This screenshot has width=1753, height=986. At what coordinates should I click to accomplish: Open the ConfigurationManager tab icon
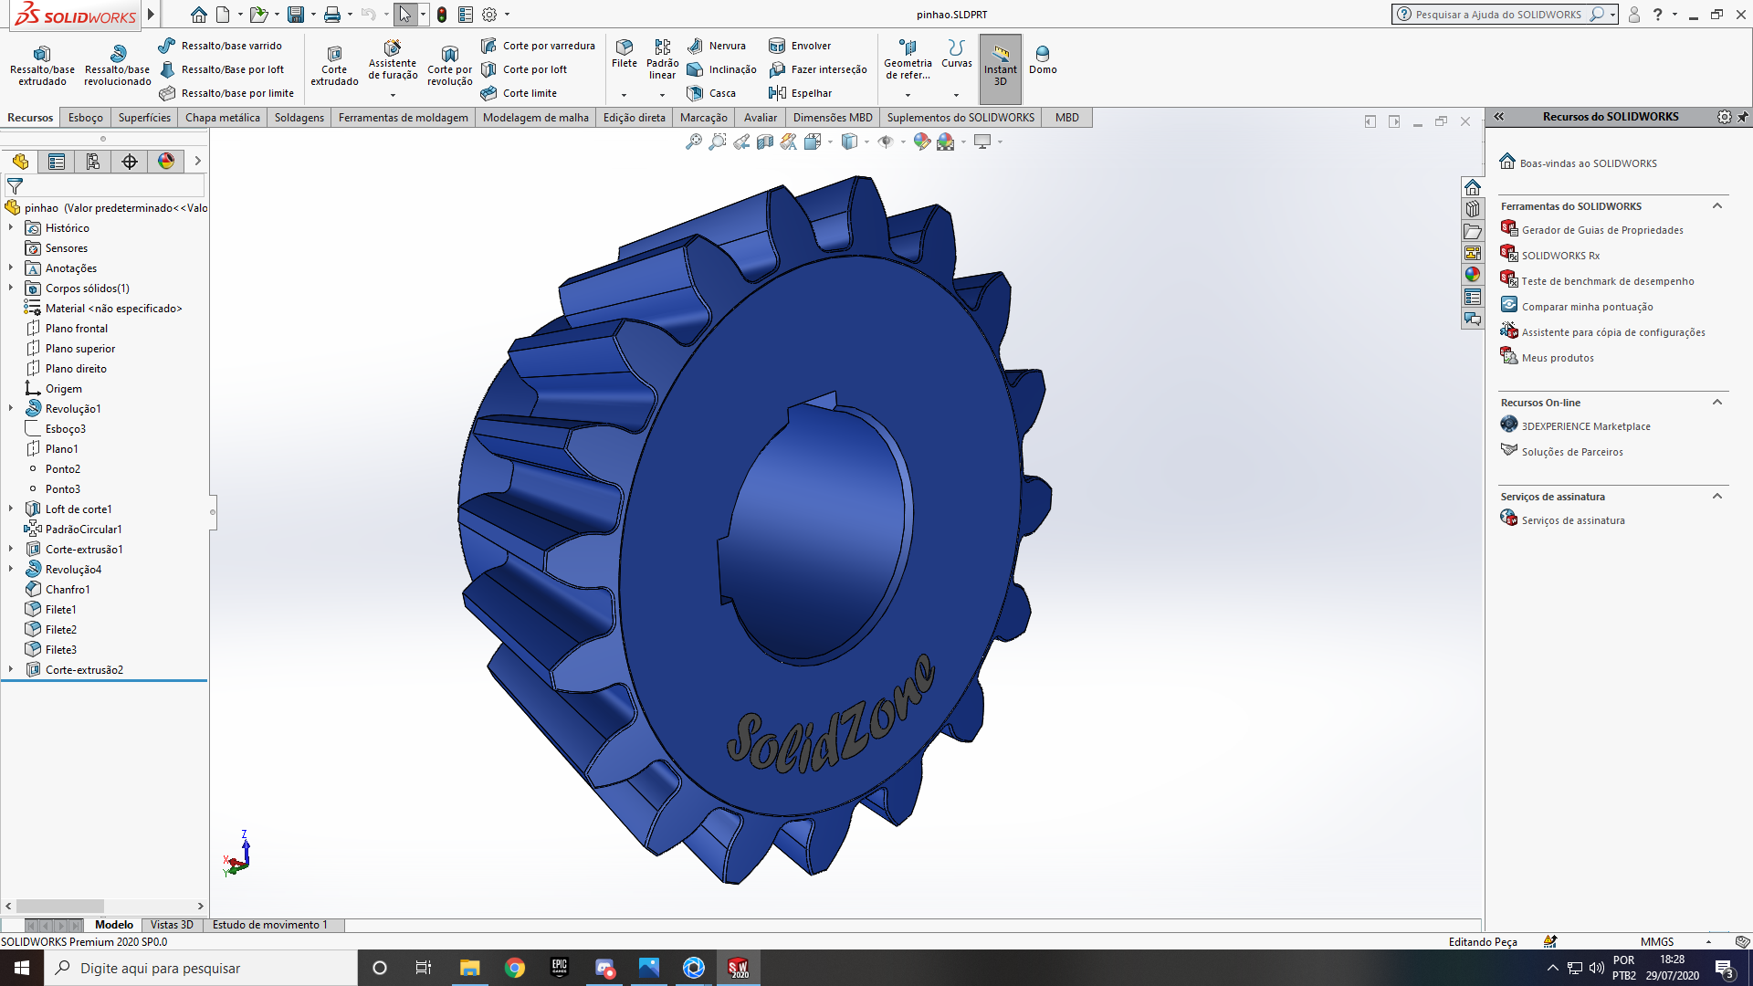coord(93,162)
